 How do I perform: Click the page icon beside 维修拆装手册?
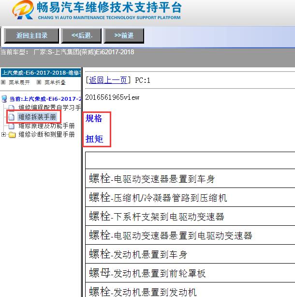pos(11,117)
